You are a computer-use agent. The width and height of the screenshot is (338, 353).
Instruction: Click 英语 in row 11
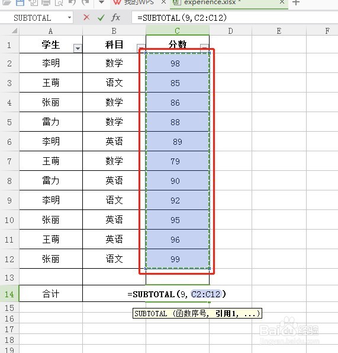pos(114,239)
